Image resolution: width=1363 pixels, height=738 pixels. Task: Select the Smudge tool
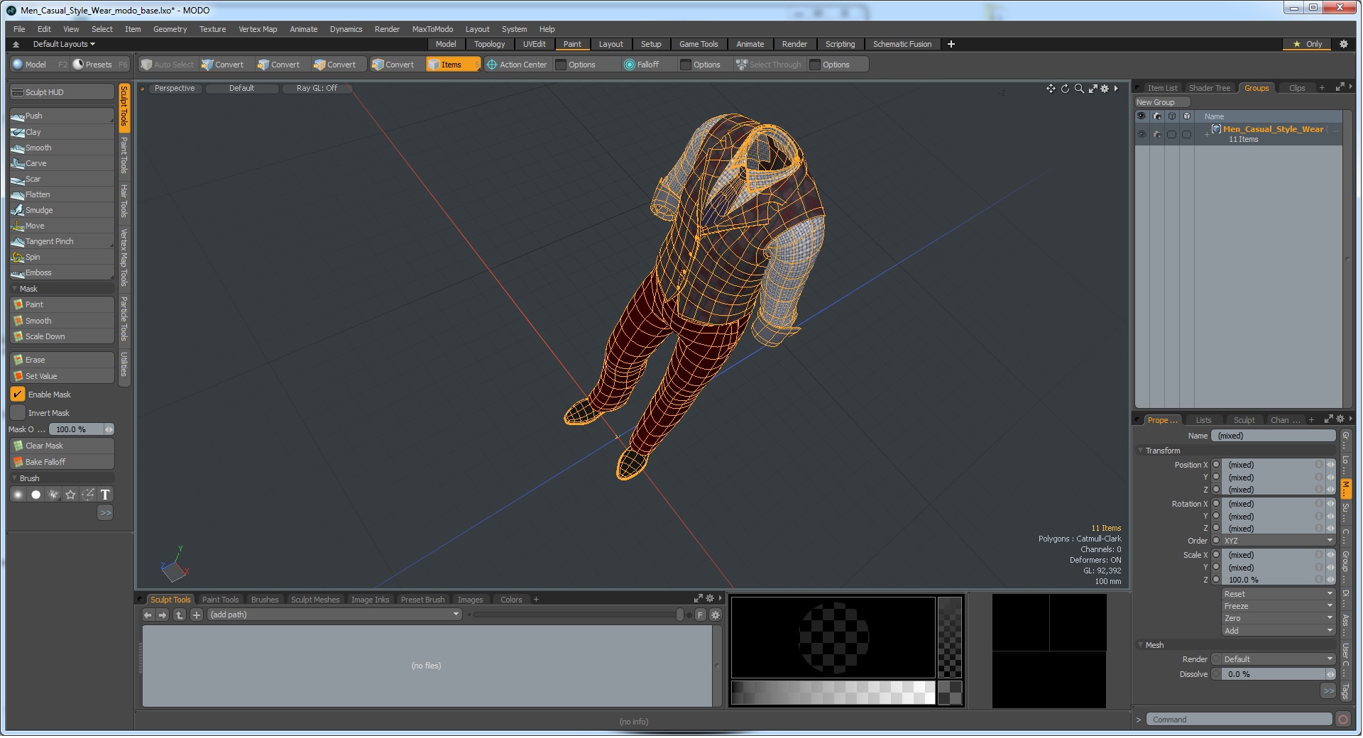(62, 210)
